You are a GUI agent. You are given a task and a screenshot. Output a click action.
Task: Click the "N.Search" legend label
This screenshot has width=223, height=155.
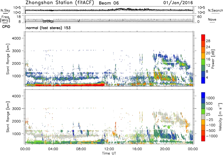[x=215, y=10]
